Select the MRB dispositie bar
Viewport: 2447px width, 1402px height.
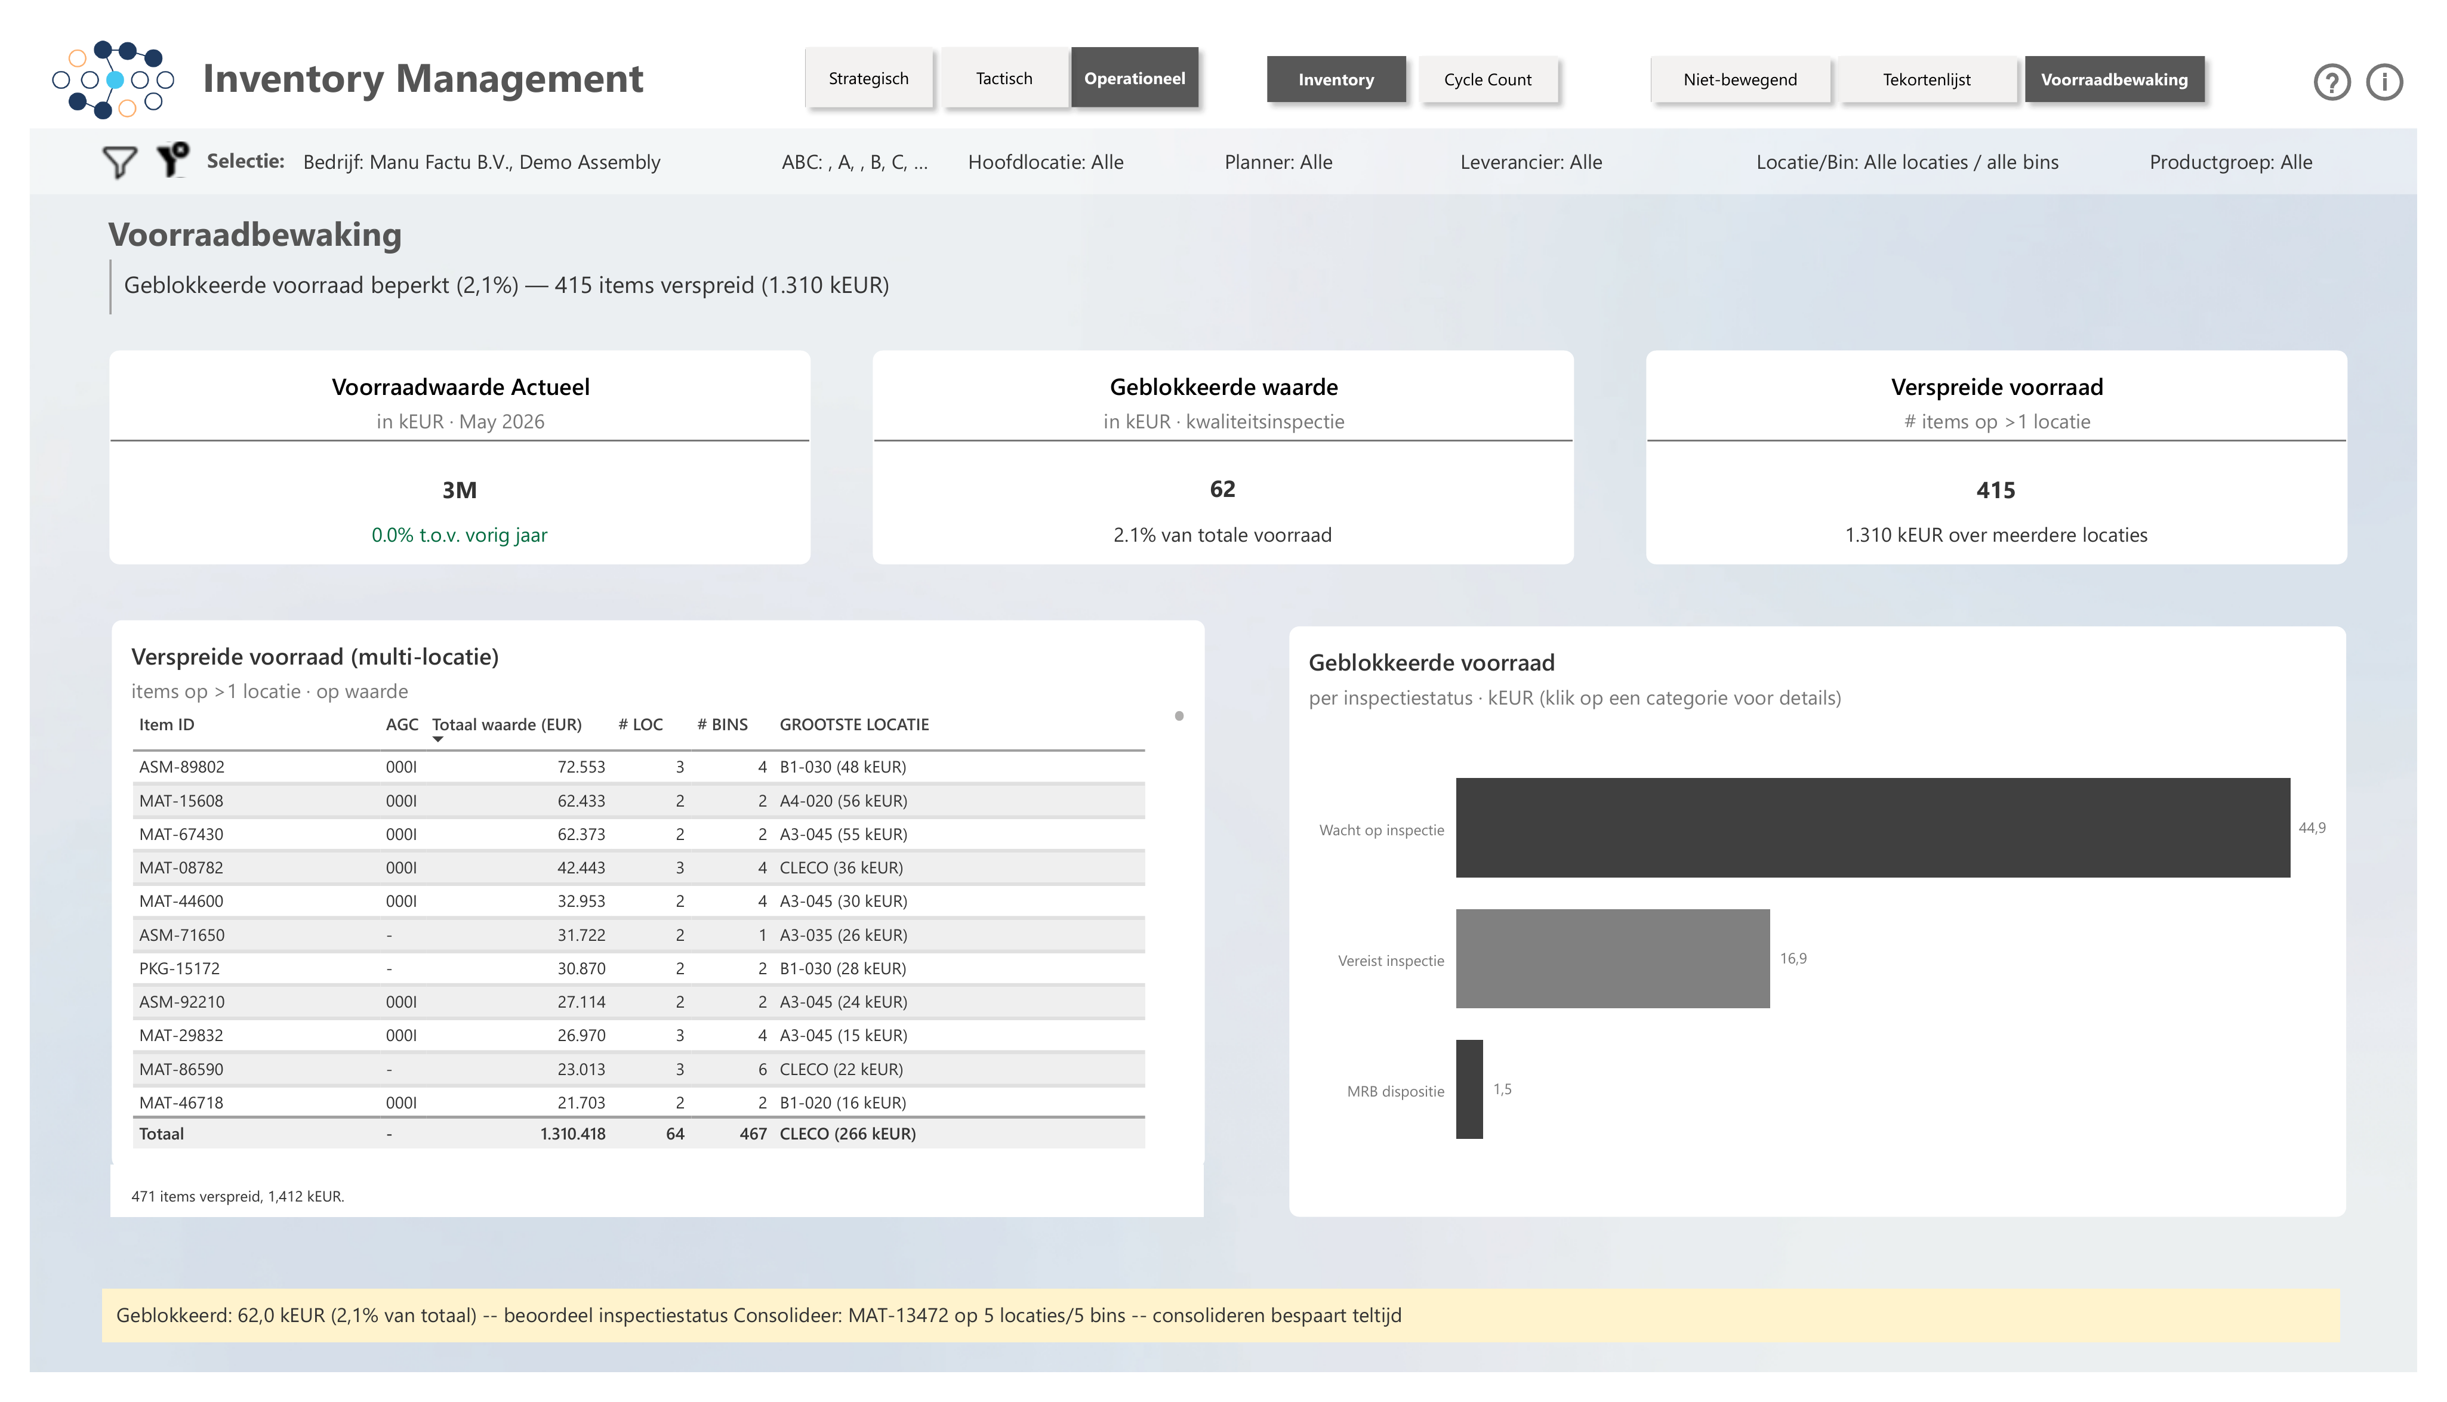point(1469,1089)
